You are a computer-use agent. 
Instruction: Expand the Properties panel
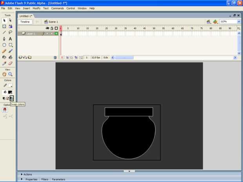22,179
